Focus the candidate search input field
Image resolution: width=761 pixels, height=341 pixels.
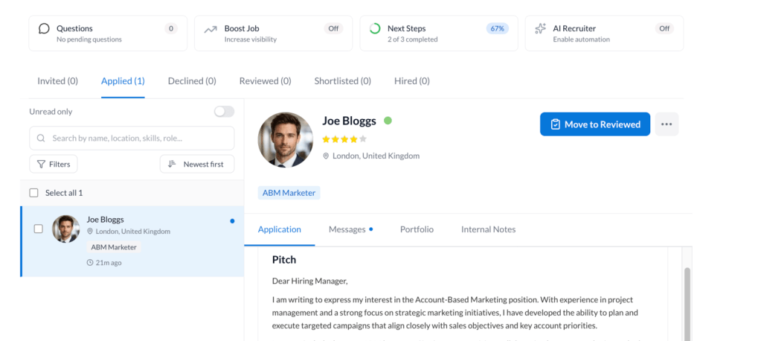tap(138, 138)
